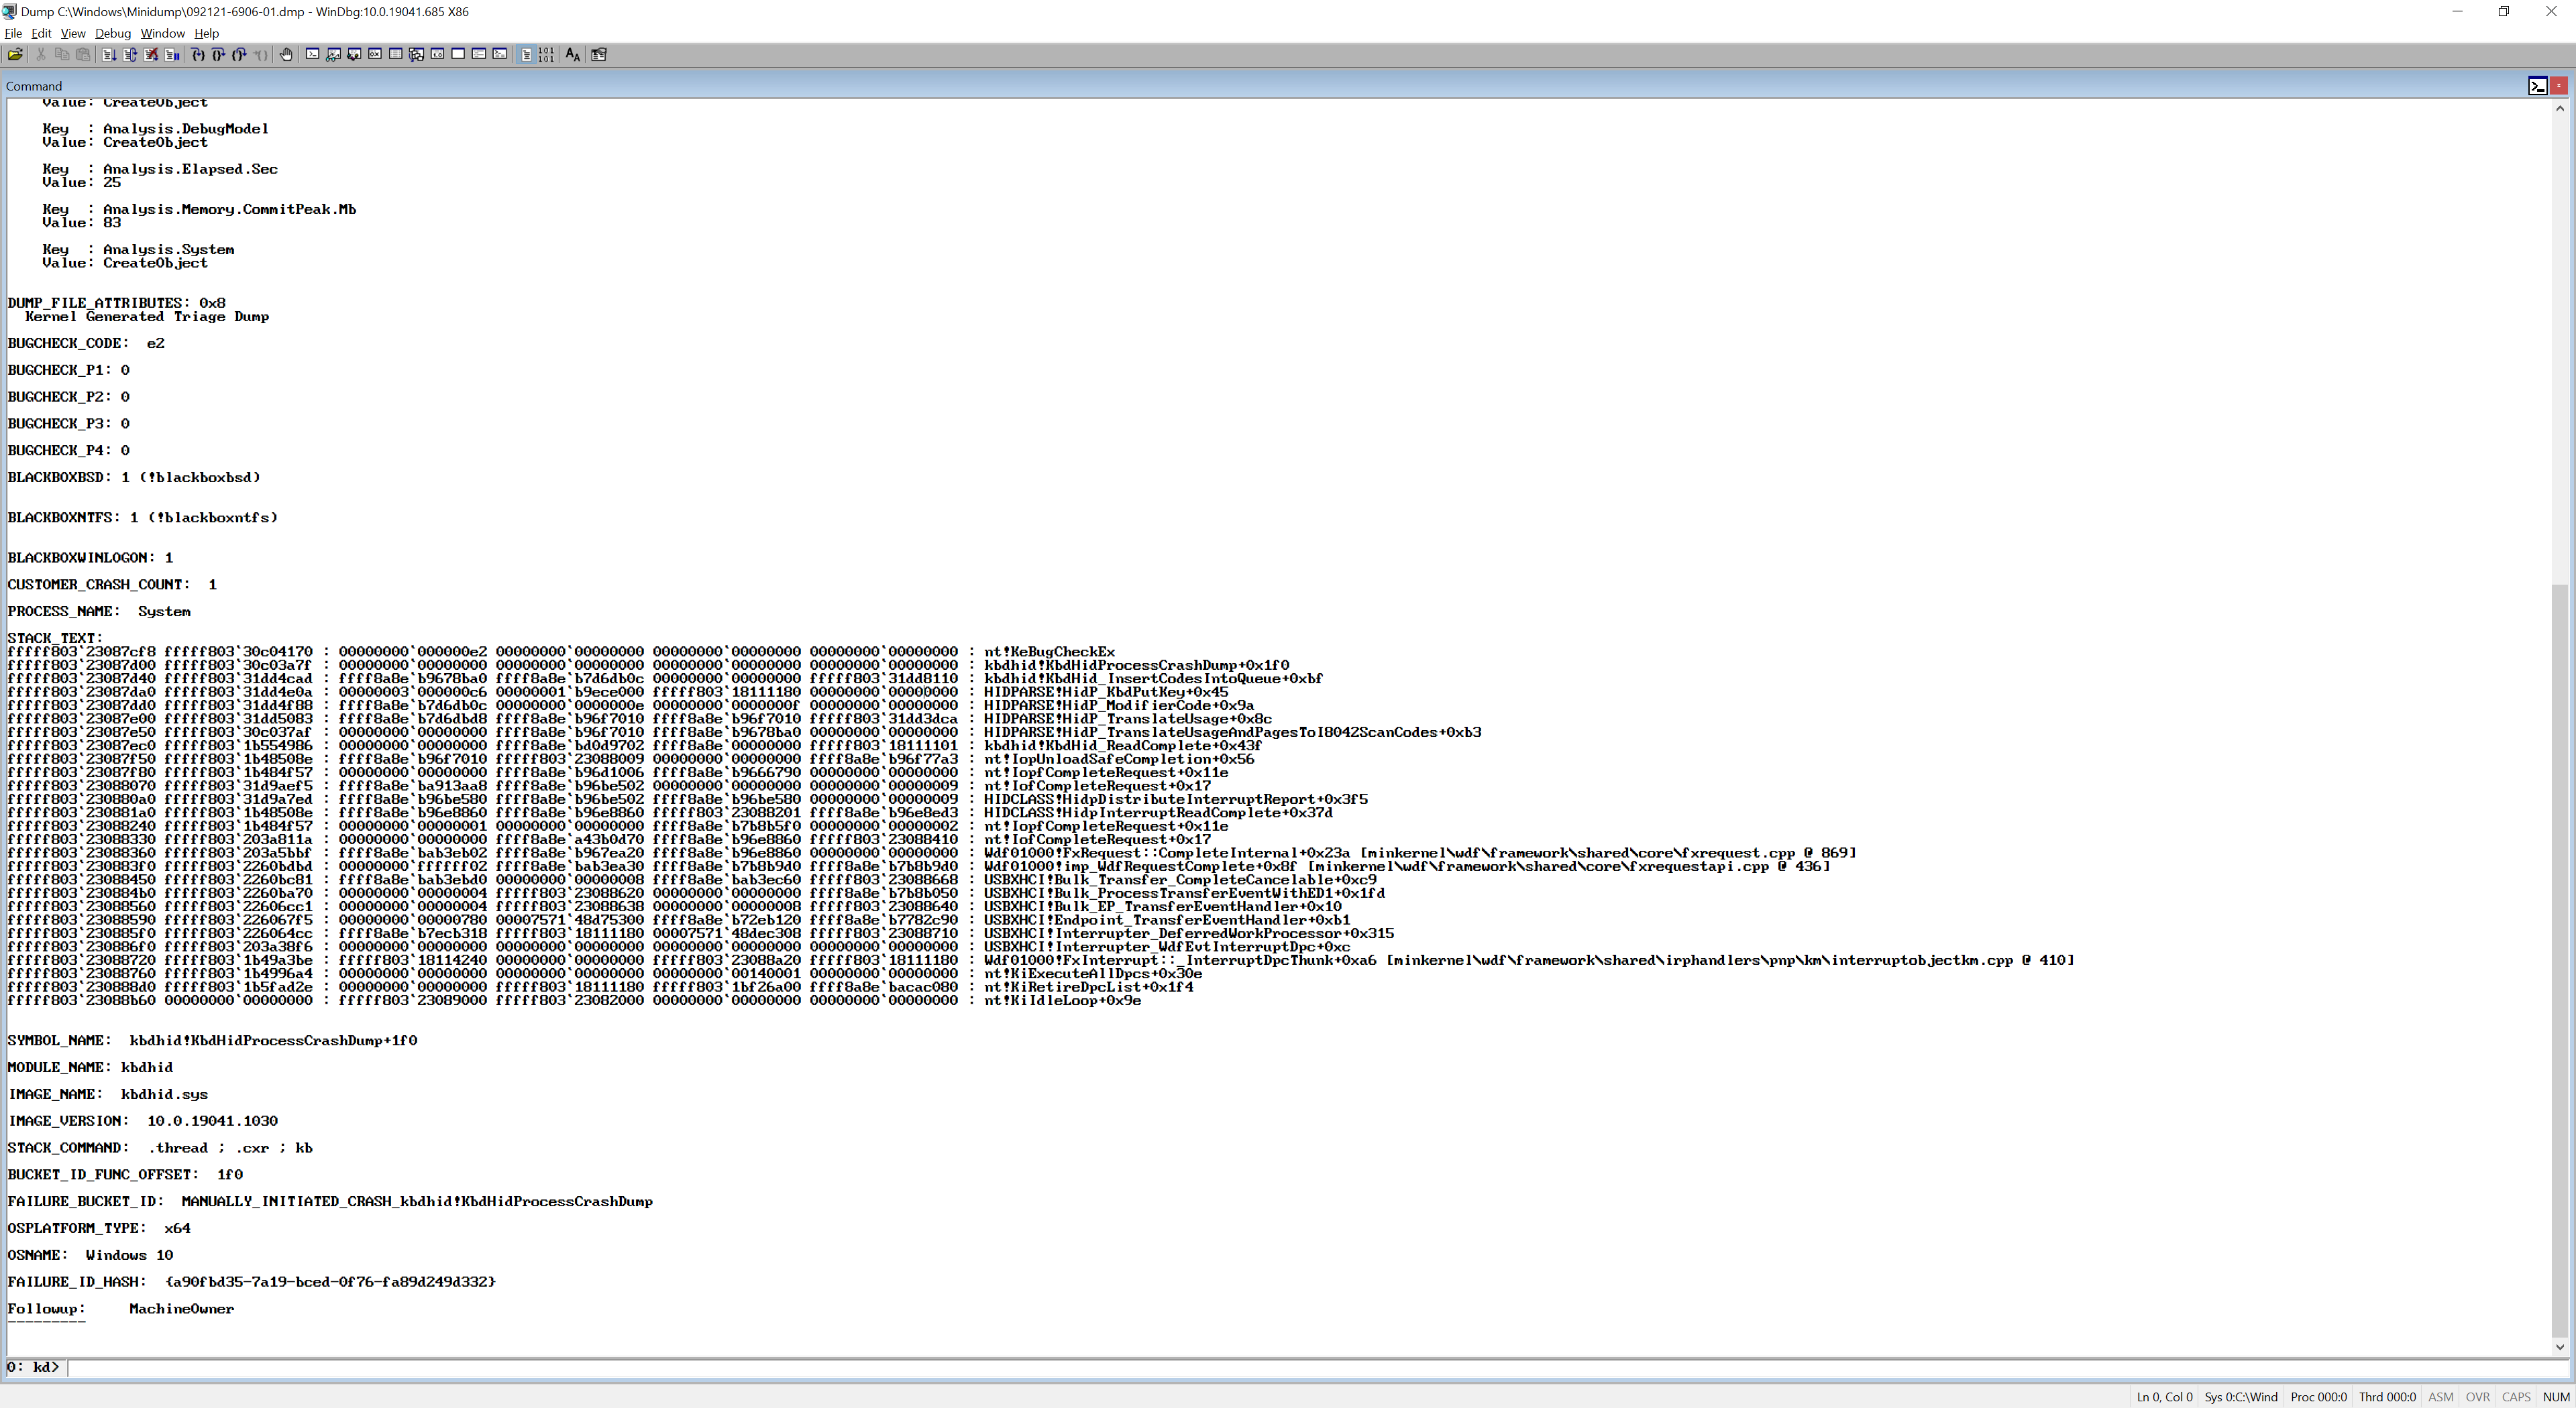Click the scrollbar down arrow in Command window
2576x1408 pixels.
[2559, 1346]
